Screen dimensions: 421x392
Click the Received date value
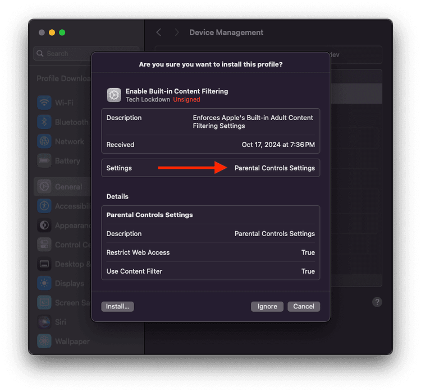278,145
